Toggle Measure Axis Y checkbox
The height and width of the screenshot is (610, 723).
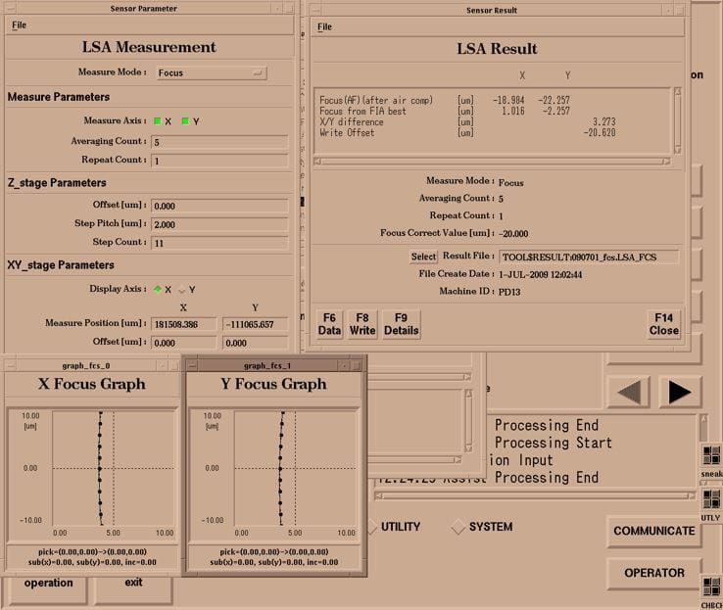[x=185, y=121]
